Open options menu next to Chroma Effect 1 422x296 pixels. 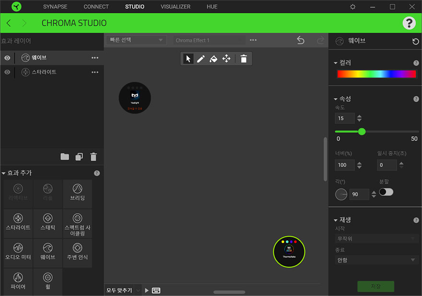point(253,40)
